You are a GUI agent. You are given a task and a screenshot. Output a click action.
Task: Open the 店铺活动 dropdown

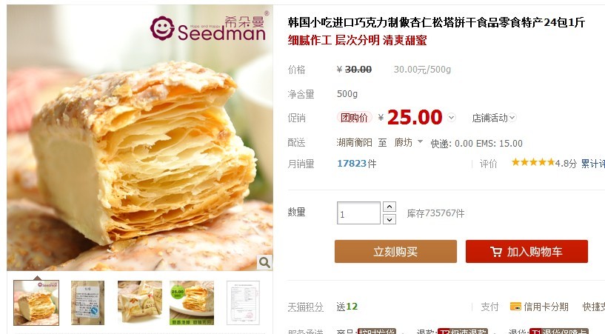[x=494, y=118]
